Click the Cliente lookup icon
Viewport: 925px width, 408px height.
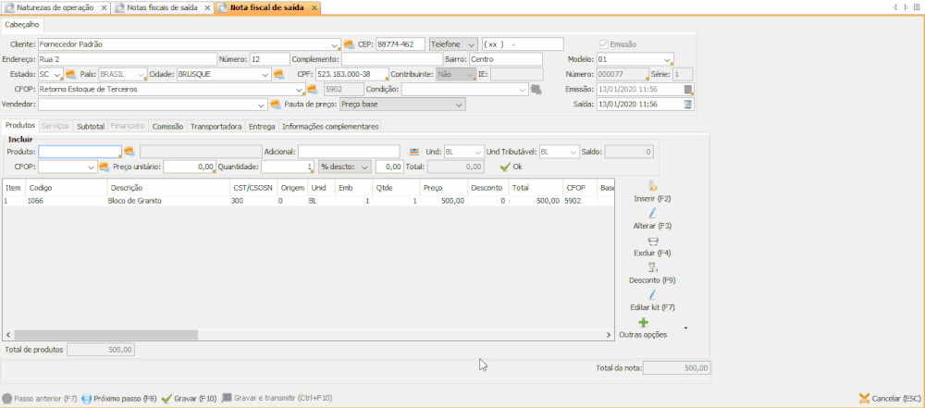click(x=349, y=44)
